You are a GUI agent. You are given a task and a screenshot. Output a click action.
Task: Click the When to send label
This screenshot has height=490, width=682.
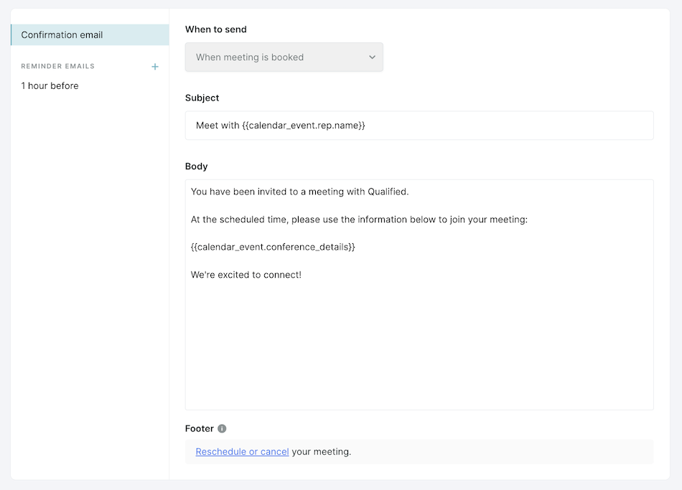[216, 29]
